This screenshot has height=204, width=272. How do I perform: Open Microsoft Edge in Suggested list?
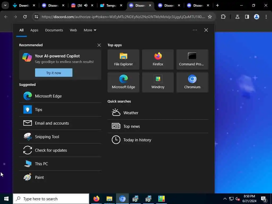click(x=60, y=96)
